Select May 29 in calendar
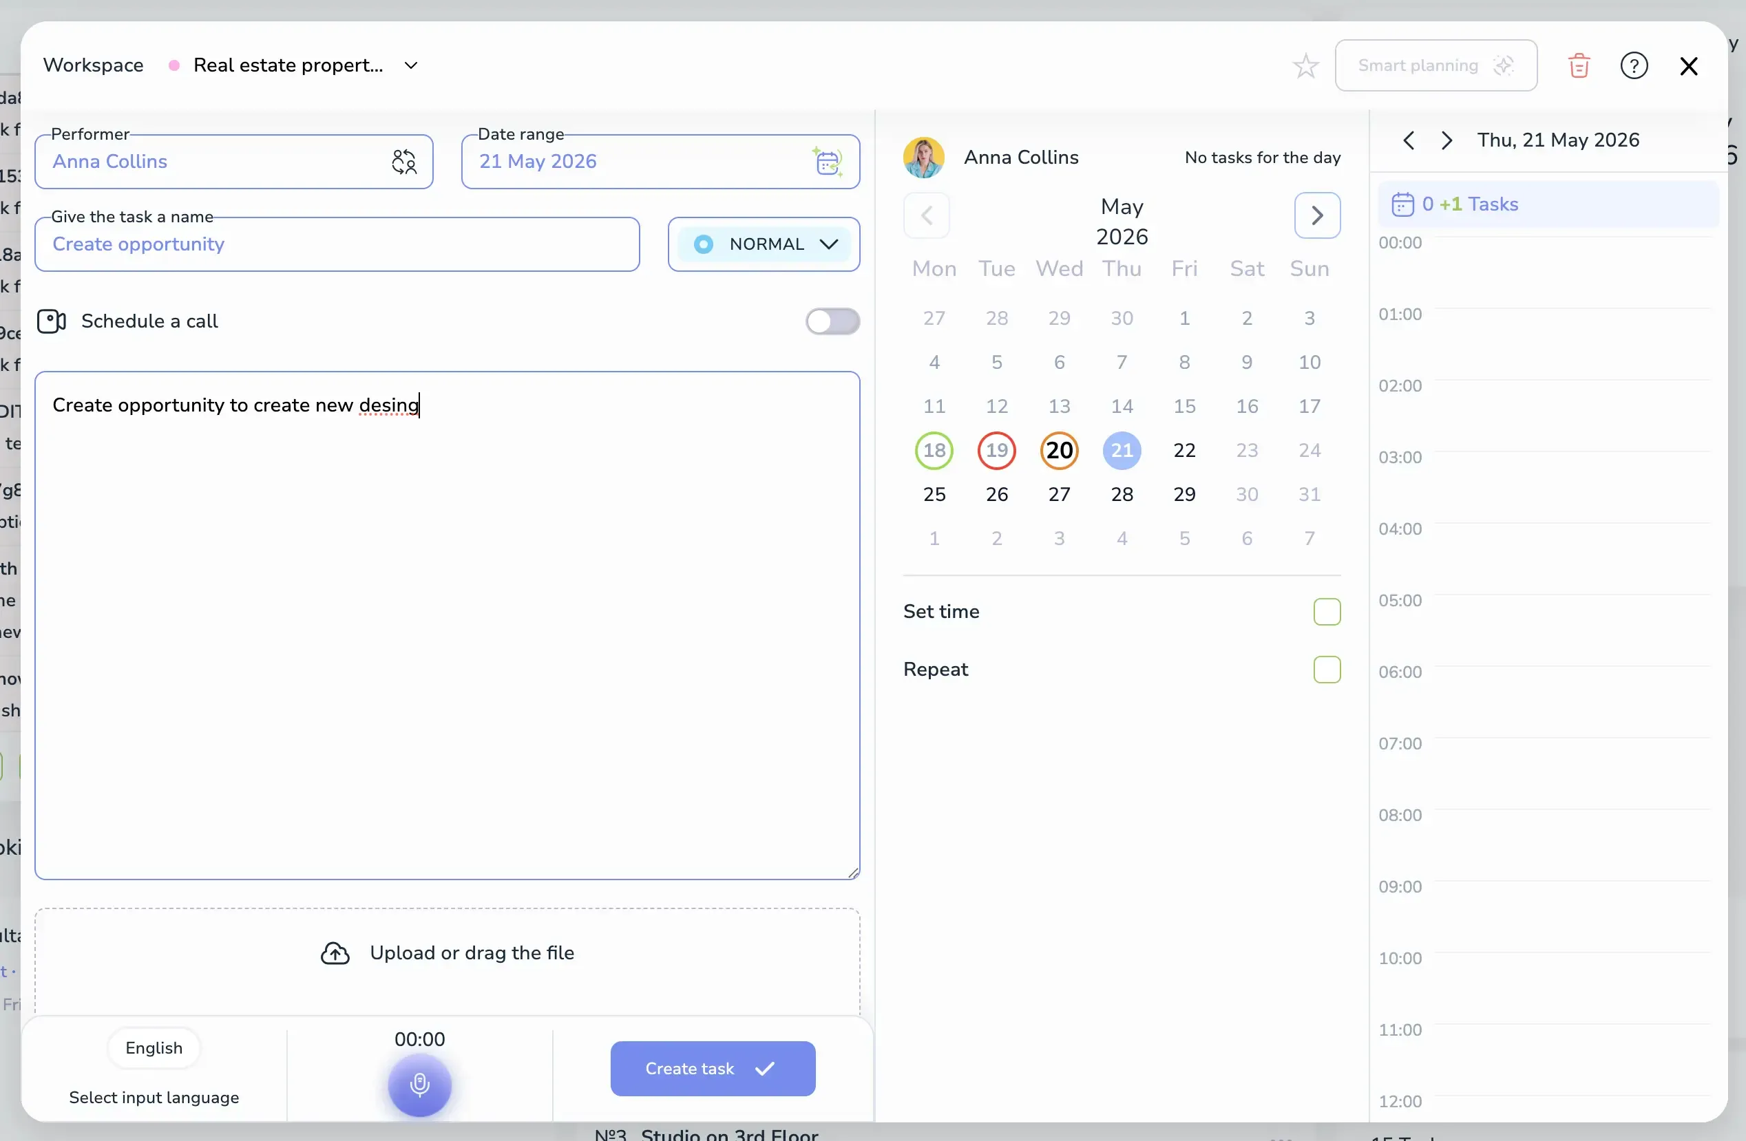Viewport: 1746px width, 1141px height. click(x=1184, y=494)
